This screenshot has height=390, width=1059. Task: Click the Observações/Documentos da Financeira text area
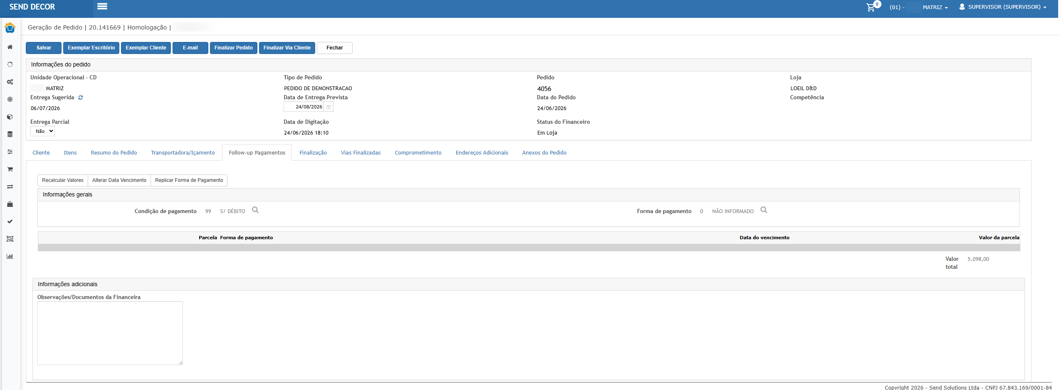[x=110, y=333]
